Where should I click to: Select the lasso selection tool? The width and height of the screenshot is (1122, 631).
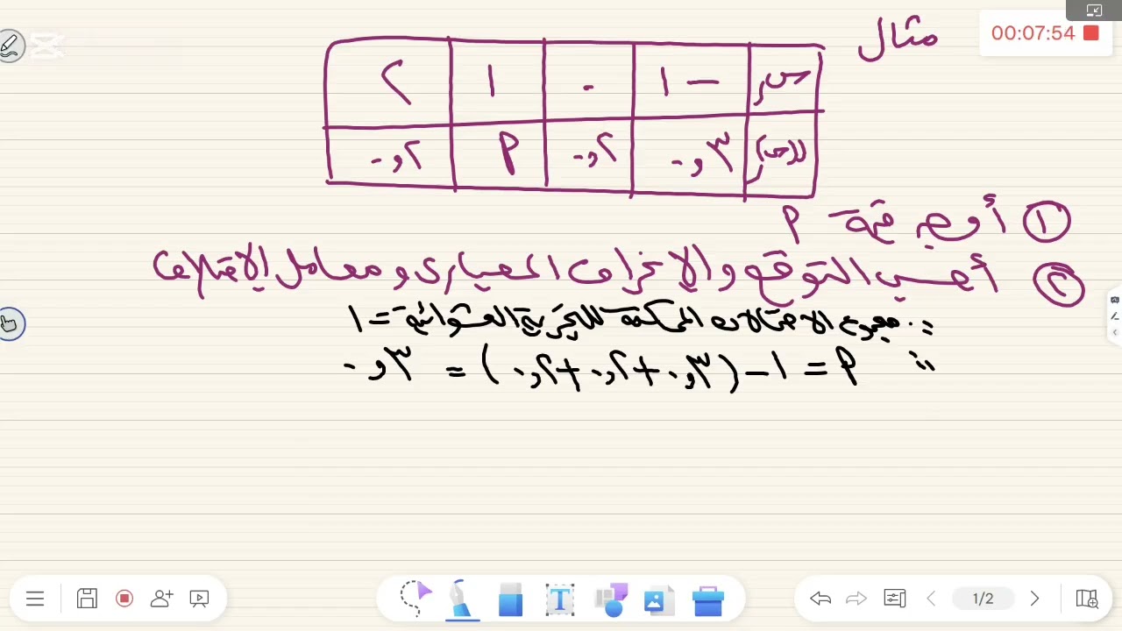(x=415, y=598)
